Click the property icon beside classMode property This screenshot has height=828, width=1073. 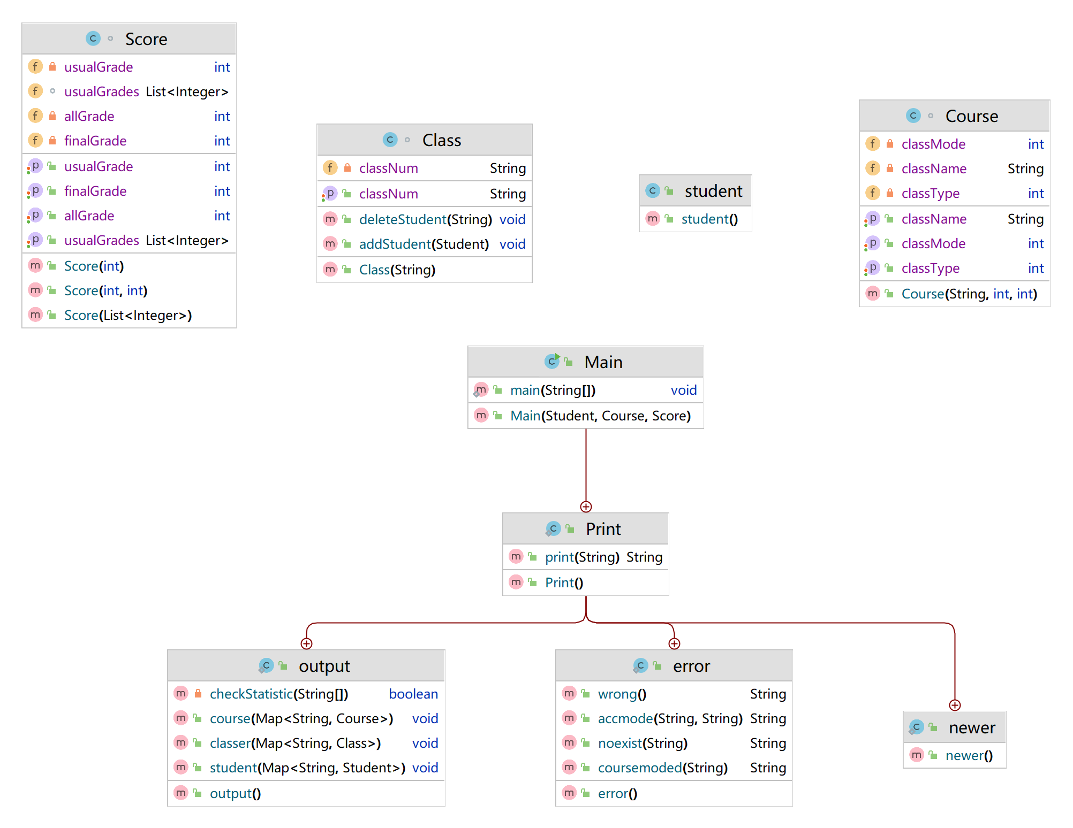(873, 243)
